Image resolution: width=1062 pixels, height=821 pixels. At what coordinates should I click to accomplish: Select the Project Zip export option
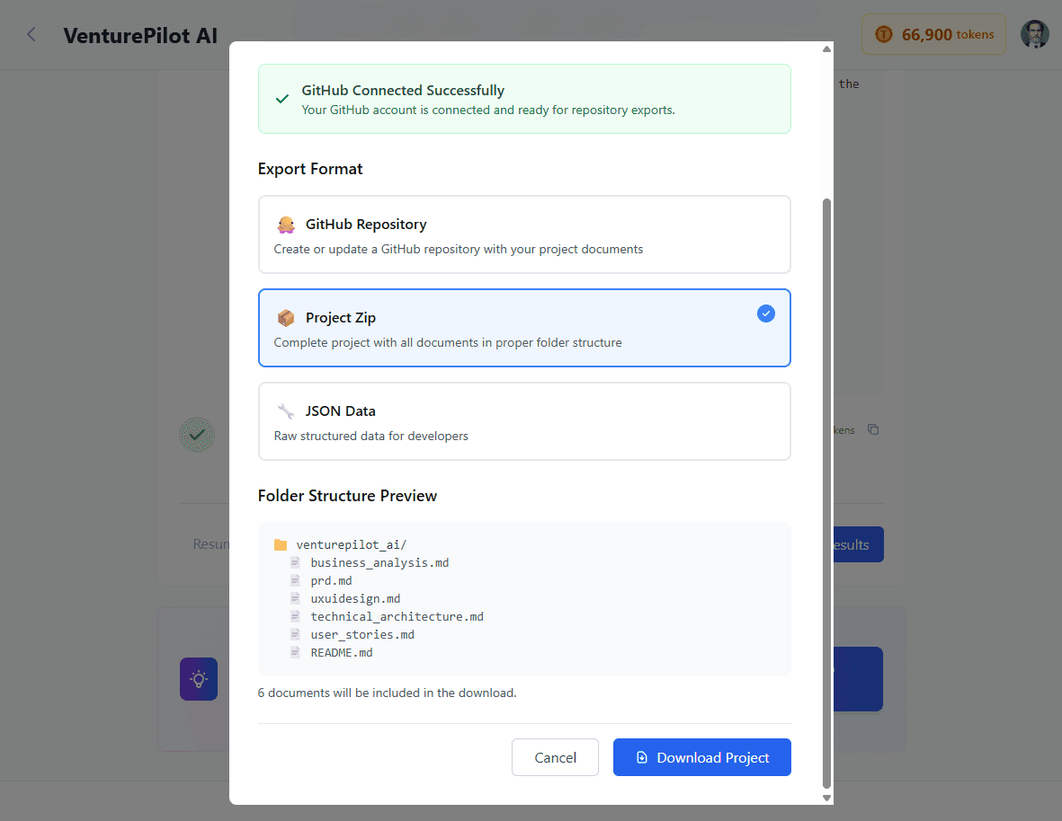pyautogui.click(x=524, y=328)
